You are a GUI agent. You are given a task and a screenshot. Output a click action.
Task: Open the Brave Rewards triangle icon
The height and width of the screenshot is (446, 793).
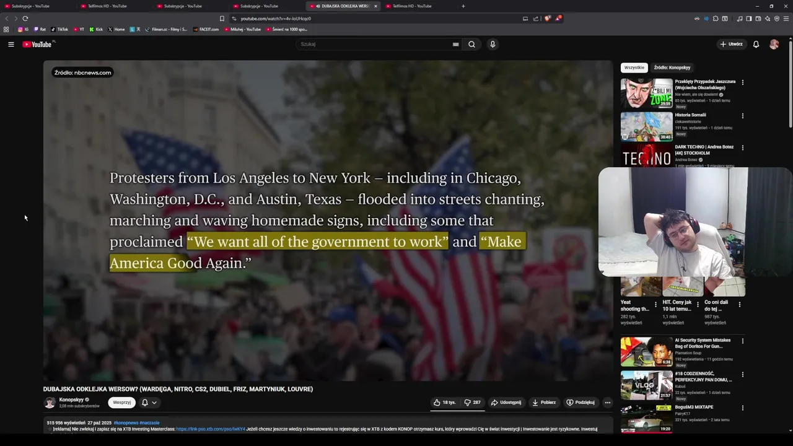point(558,19)
